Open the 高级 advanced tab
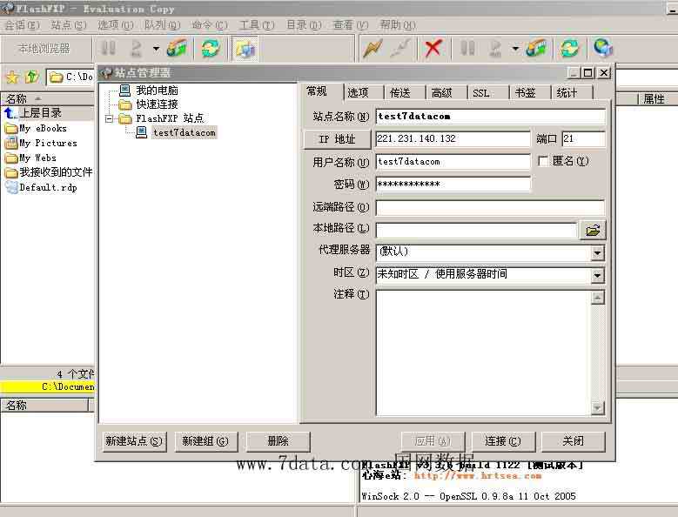This screenshot has width=678, height=517. (x=441, y=92)
